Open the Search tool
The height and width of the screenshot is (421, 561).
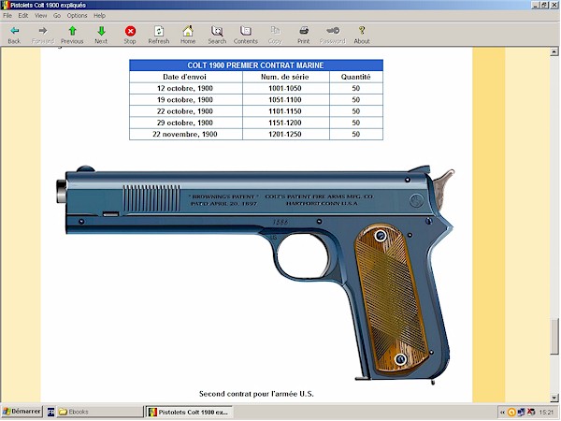coord(217,31)
